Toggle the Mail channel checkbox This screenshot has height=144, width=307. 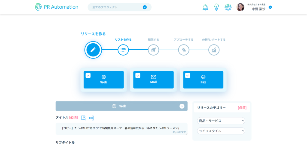click(x=138, y=76)
